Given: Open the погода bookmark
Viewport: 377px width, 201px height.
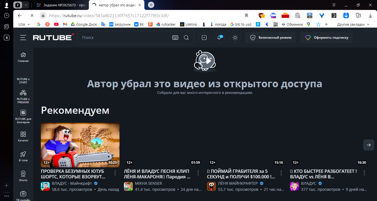Looking at the screenshot, I should click(x=218, y=24).
